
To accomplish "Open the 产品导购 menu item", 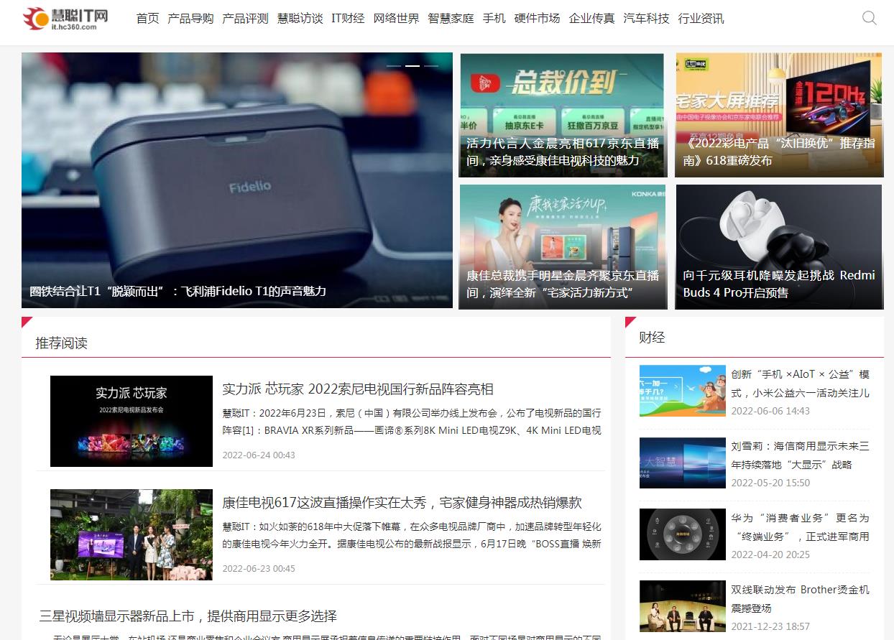I will tap(190, 19).
